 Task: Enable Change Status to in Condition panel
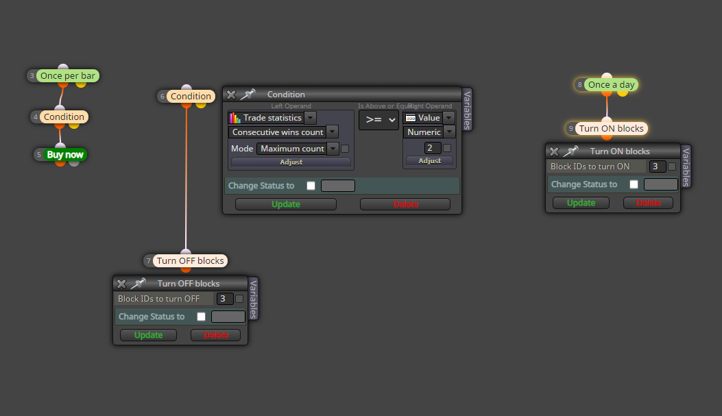tap(311, 186)
